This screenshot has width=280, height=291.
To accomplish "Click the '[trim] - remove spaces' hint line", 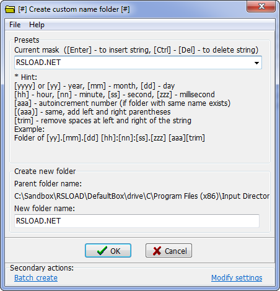I will tap(103, 121).
